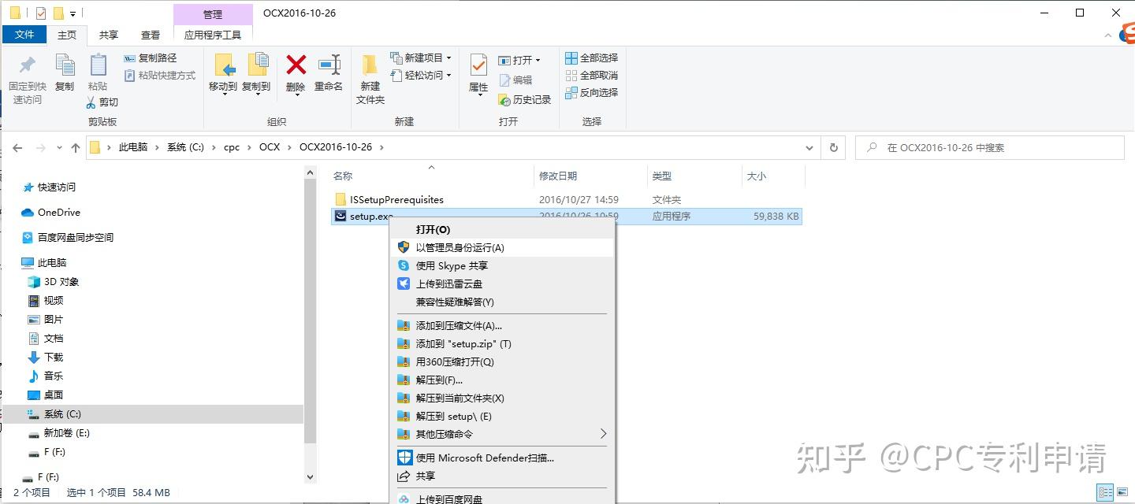Screen dimensions: 1135x504
Task: Refresh the folder with the refresh icon
Action: tap(833, 147)
